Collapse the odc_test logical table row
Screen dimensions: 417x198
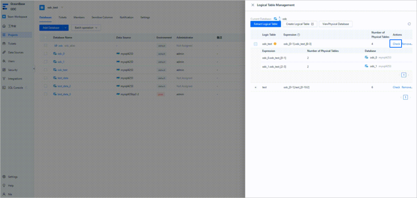point(255,44)
